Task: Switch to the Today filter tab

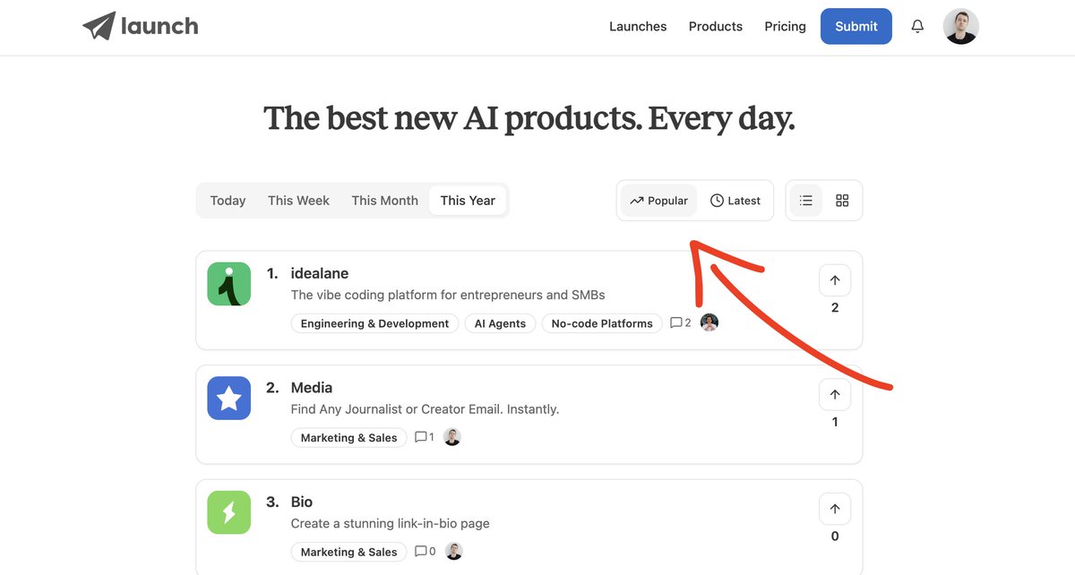Action: click(228, 200)
